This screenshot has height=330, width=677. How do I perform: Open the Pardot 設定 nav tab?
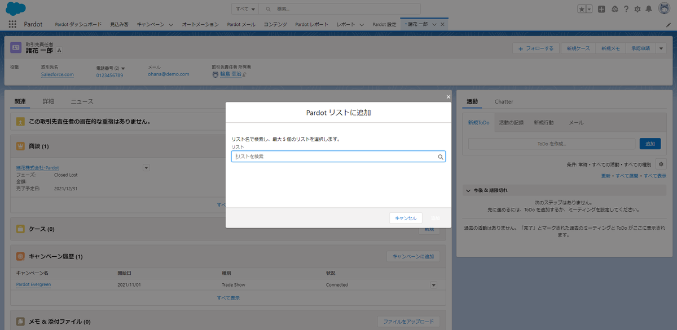(x=384, y=24)
